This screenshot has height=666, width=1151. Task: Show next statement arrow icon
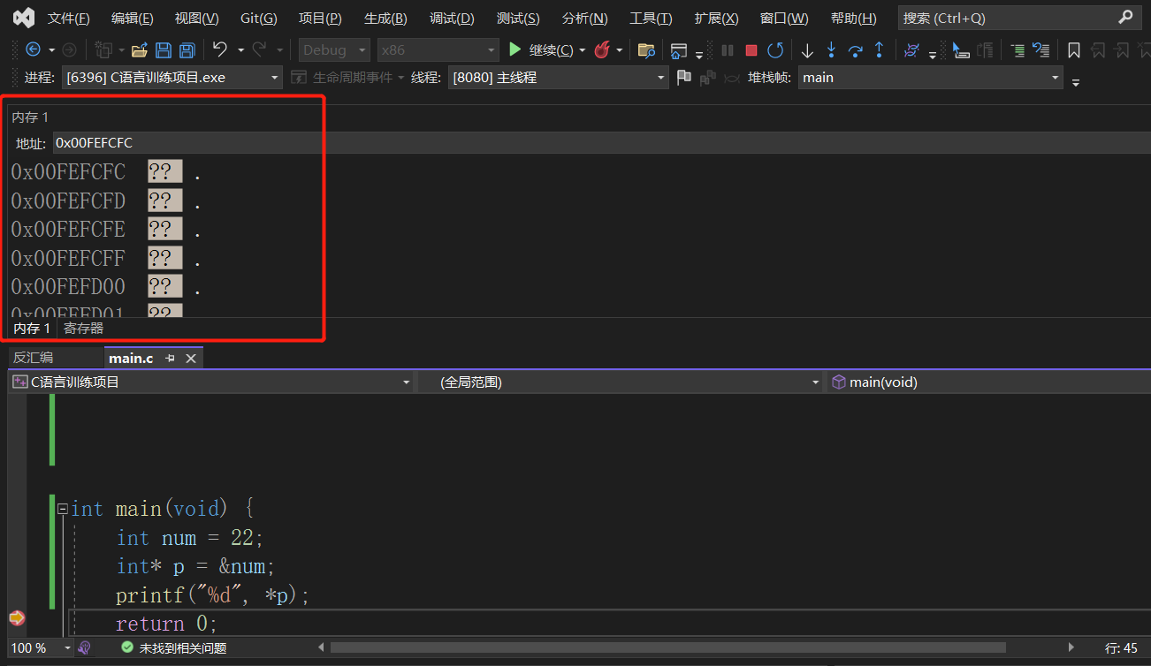click(x=807, y=50)
